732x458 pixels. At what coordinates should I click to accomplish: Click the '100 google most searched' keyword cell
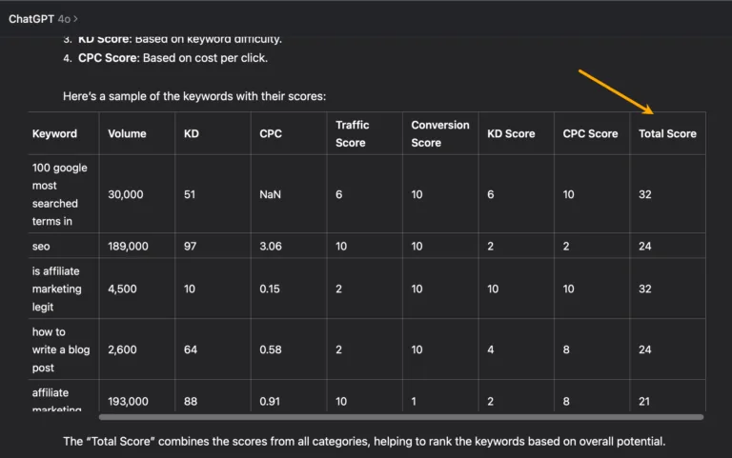pos(60,194)
